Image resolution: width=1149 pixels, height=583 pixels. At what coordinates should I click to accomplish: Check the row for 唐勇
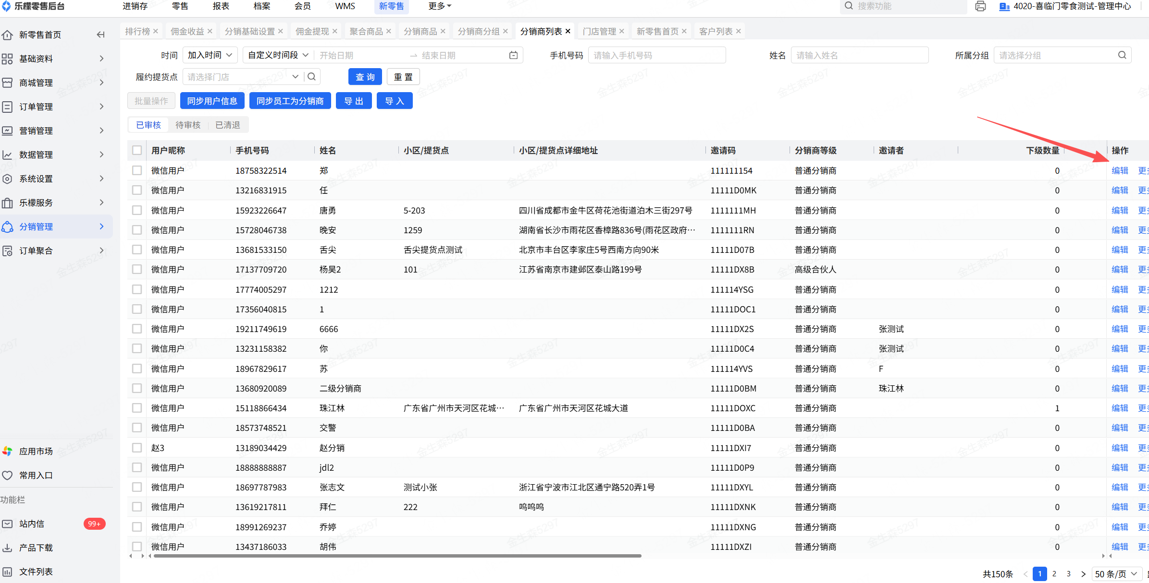137,210
